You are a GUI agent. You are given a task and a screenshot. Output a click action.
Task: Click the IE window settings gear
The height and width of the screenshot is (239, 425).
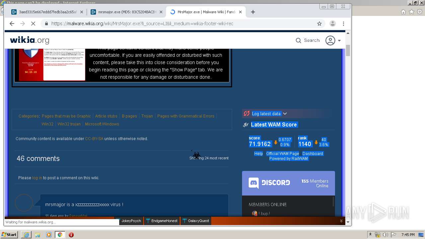(x=420, y=12)
